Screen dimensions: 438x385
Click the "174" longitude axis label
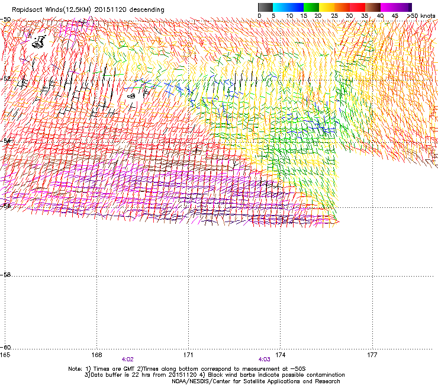(x=280, y=355)
